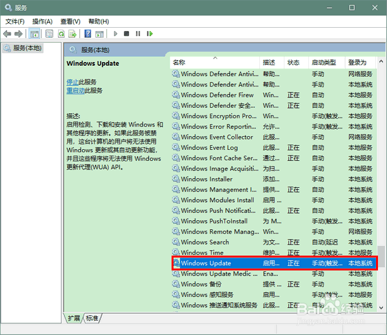The width and height of the screenshot is (387, 335).
Task: Sort by the 登录为 column header
Action: pos(361,63)
